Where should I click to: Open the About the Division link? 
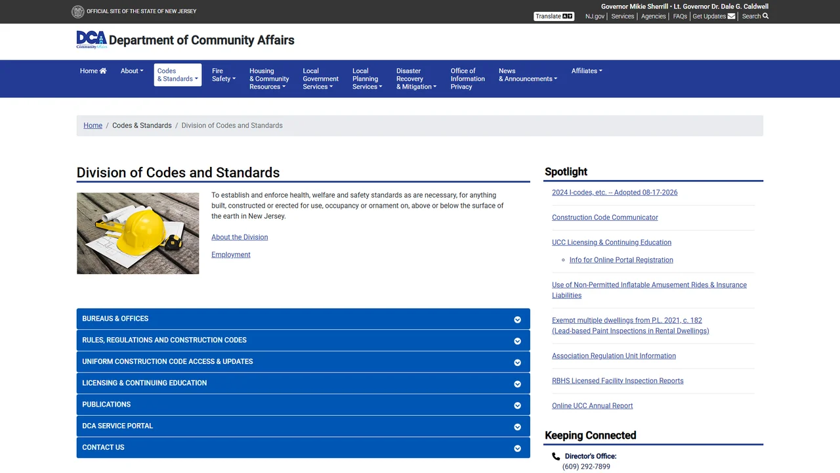240,237
